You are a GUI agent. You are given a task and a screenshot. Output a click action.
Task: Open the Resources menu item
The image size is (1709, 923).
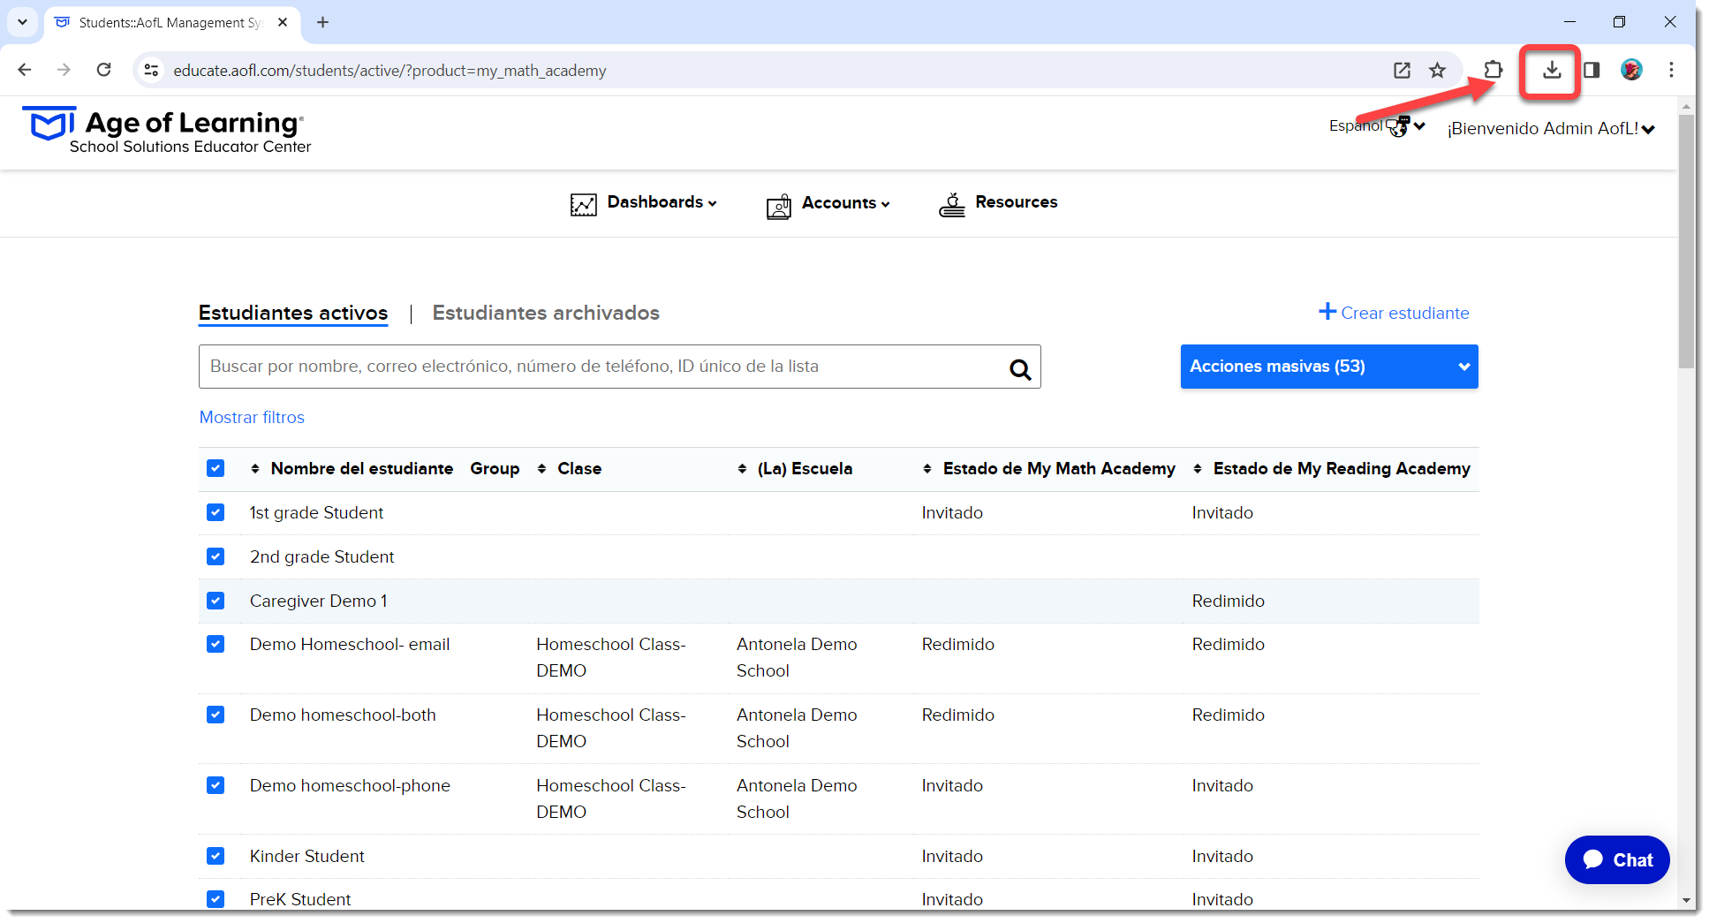tap(1016, 202)
